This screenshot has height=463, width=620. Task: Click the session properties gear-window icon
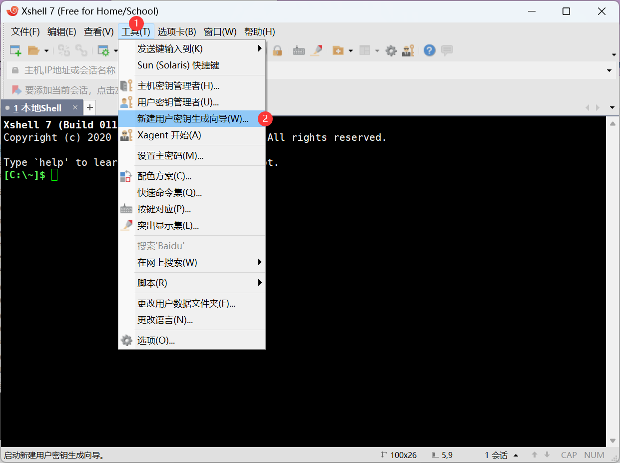[103, 50]
